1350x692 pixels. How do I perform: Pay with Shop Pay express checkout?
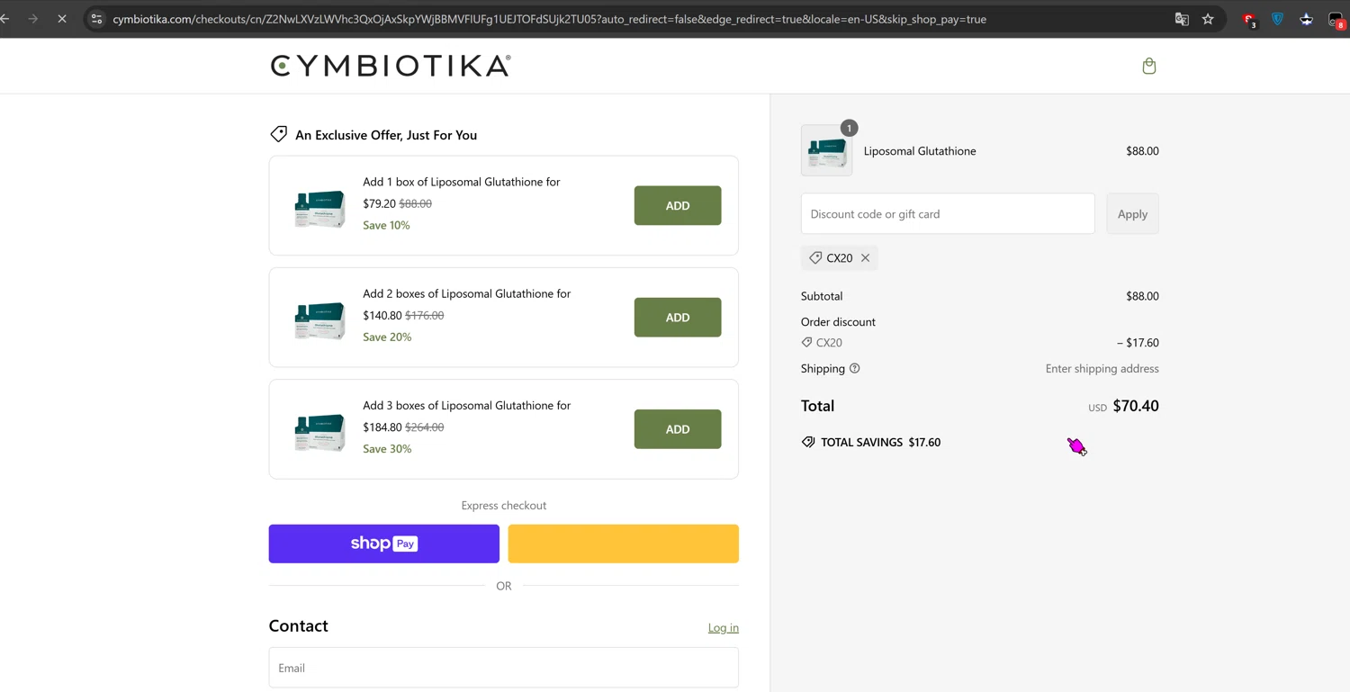[384, 544]
